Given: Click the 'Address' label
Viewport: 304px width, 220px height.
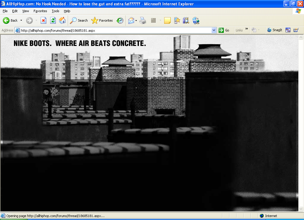Looking at the screenshot, I should [x=7, y=30].
